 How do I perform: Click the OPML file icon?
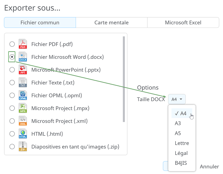[x=23, y=95]
